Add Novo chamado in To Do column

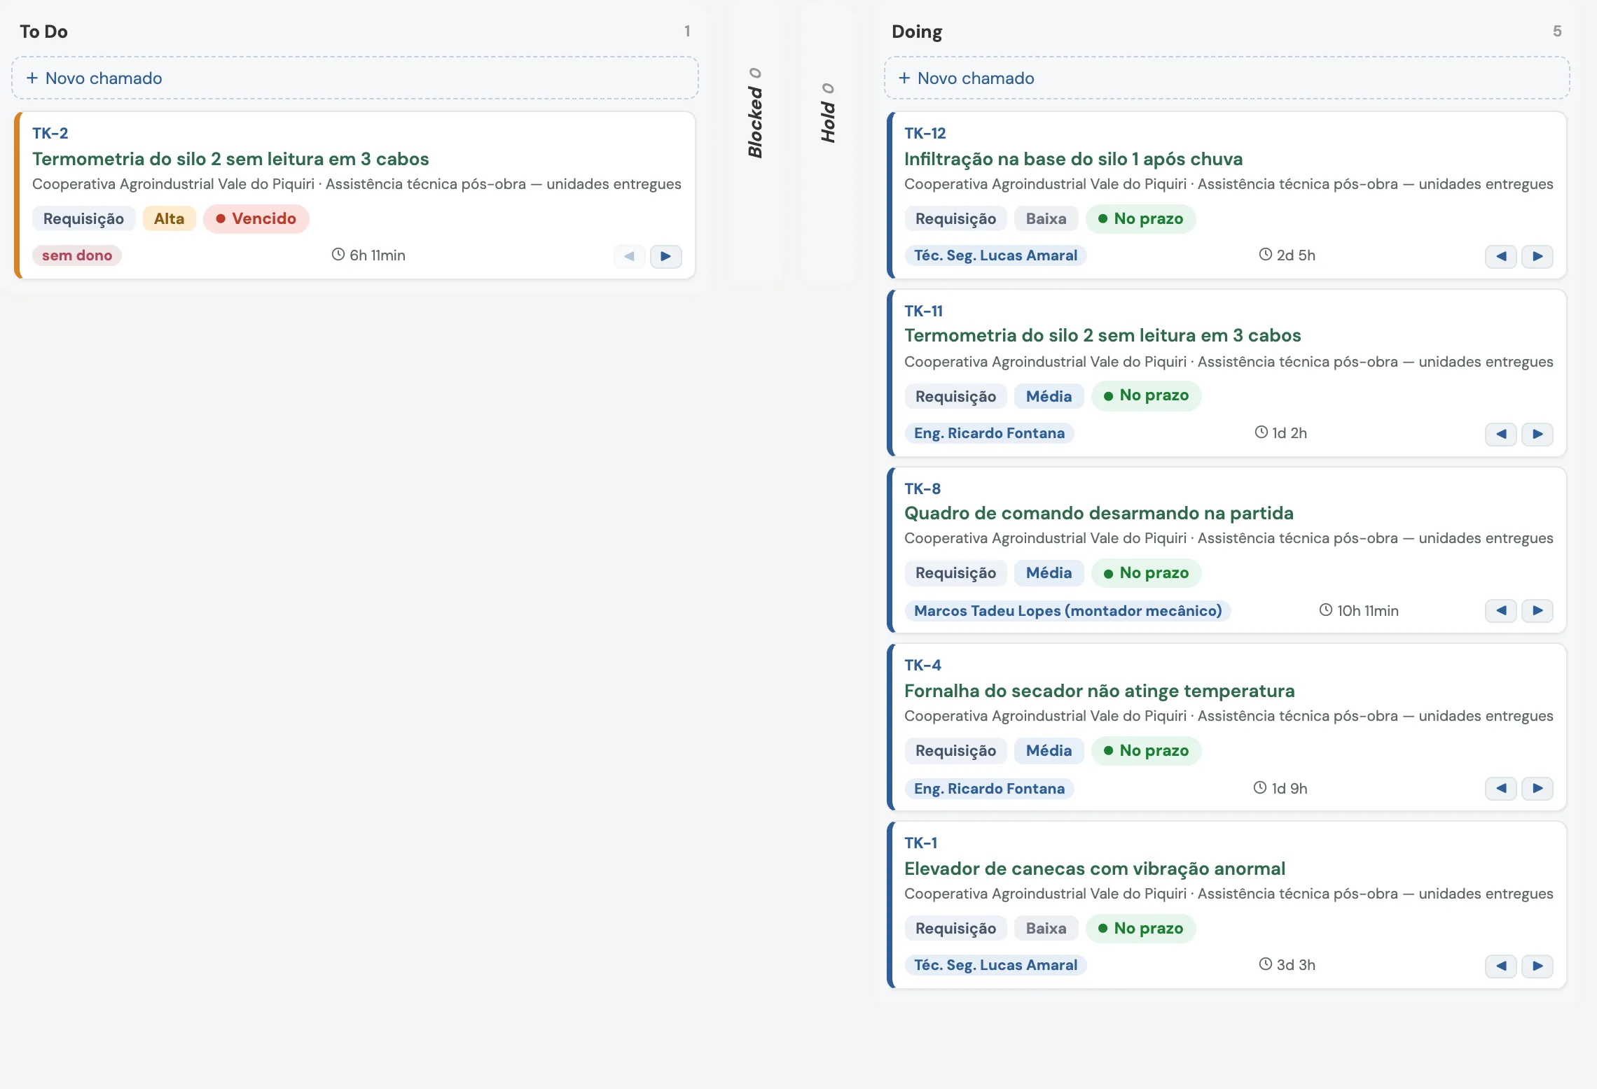[x=355, y=78]
